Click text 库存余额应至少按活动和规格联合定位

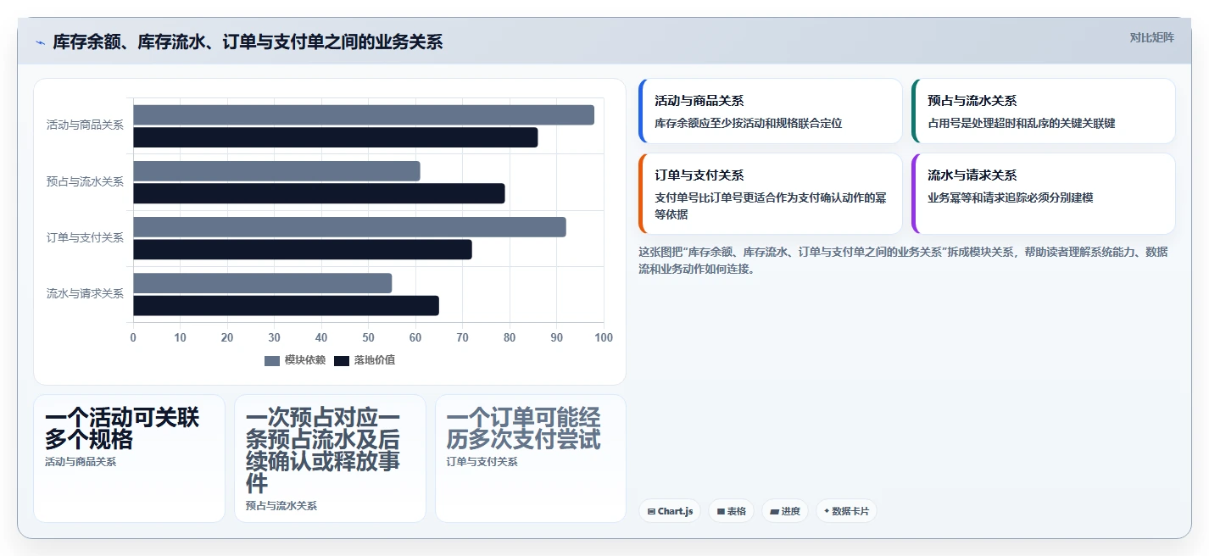click(x=749, y=123)
